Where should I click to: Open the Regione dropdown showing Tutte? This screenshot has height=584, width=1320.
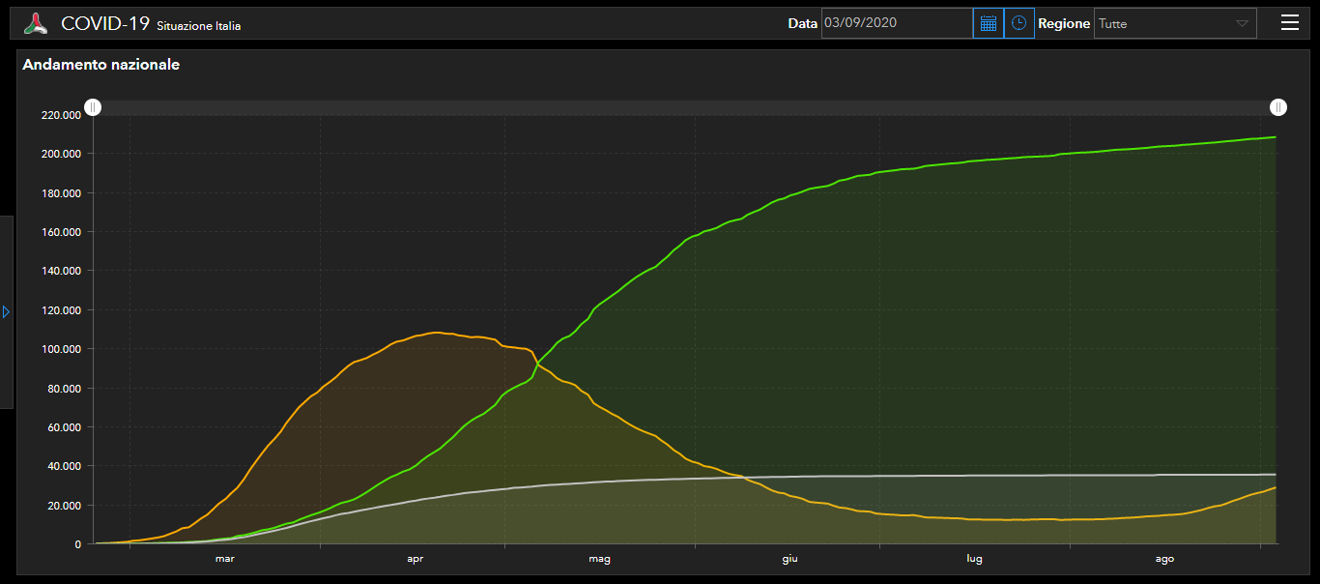click(x=1174, y=23)
